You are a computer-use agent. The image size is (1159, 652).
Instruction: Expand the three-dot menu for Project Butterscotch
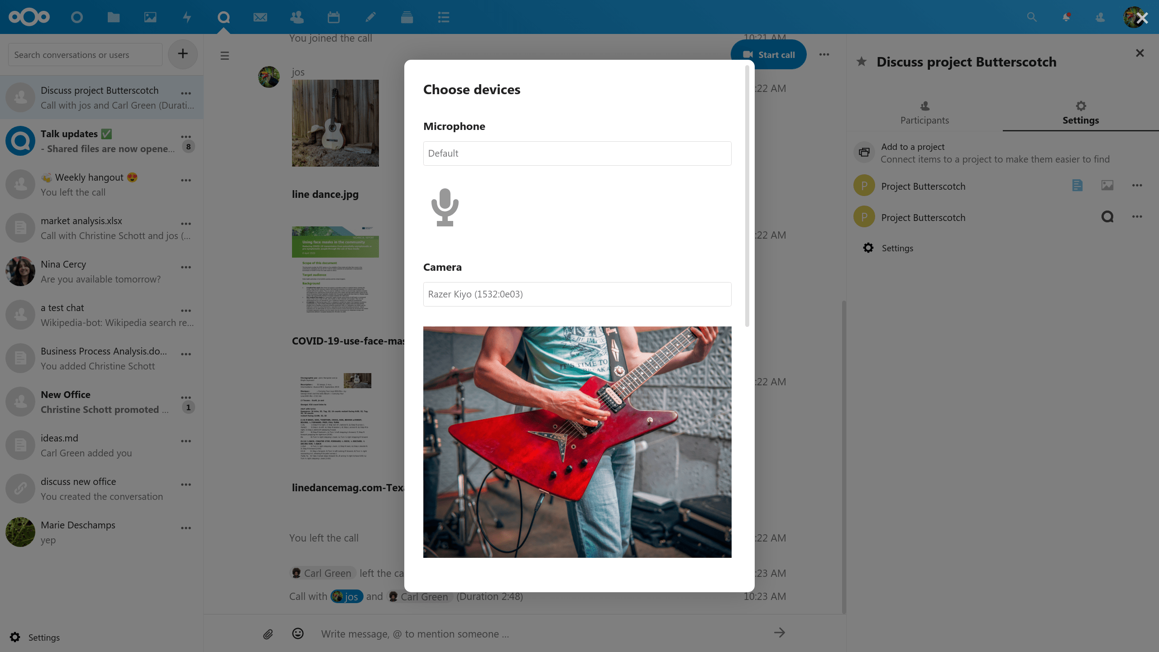(1137, 186)
